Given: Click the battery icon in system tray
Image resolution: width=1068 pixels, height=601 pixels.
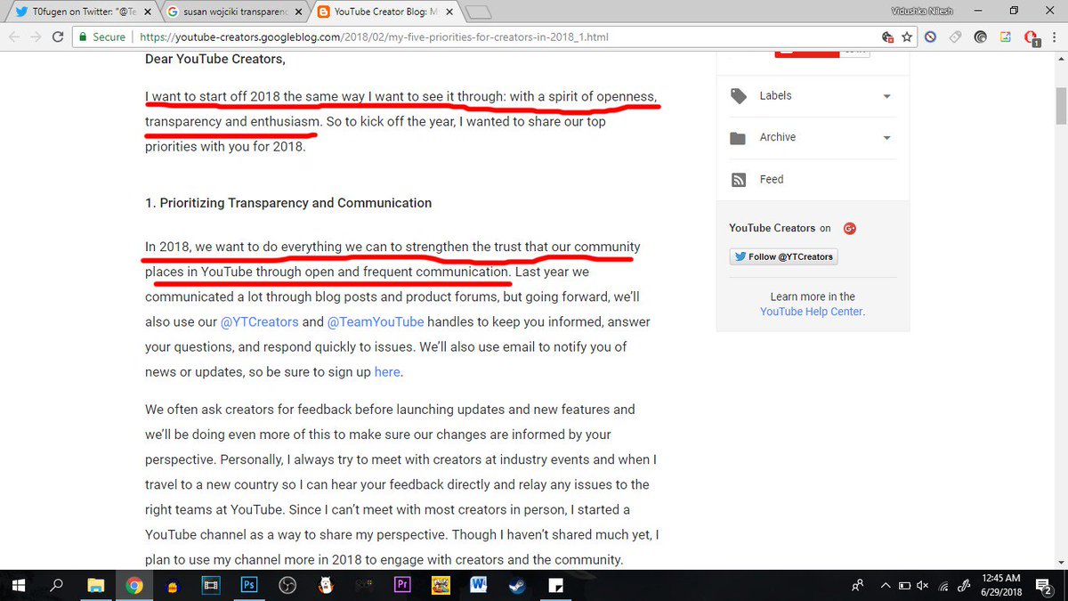Looking at the screenshot, I should click(x=903, y=586).
